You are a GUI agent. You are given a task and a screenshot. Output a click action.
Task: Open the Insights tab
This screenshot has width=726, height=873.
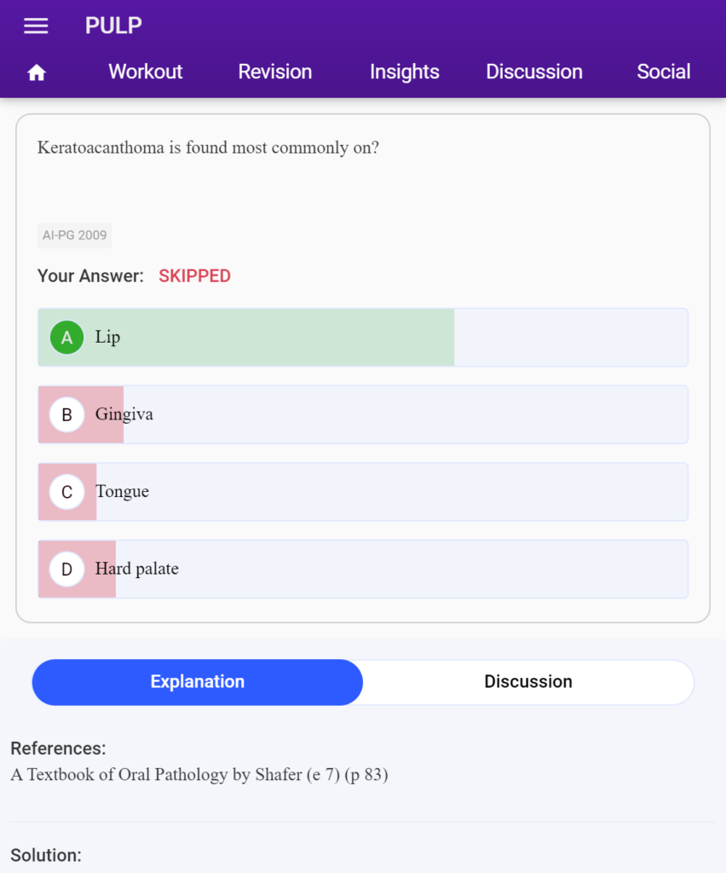tap(405, 72)
